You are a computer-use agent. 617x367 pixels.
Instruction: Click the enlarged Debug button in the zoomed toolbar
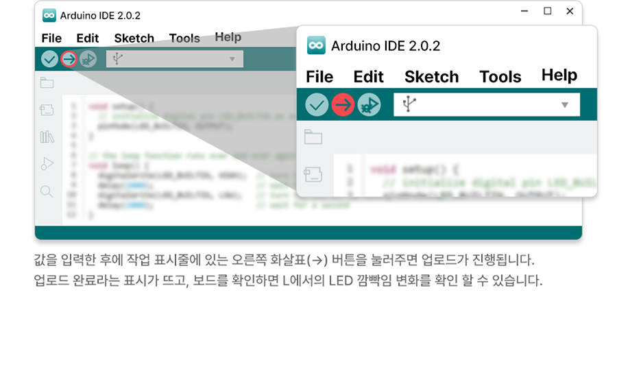(x=369, y=105)
